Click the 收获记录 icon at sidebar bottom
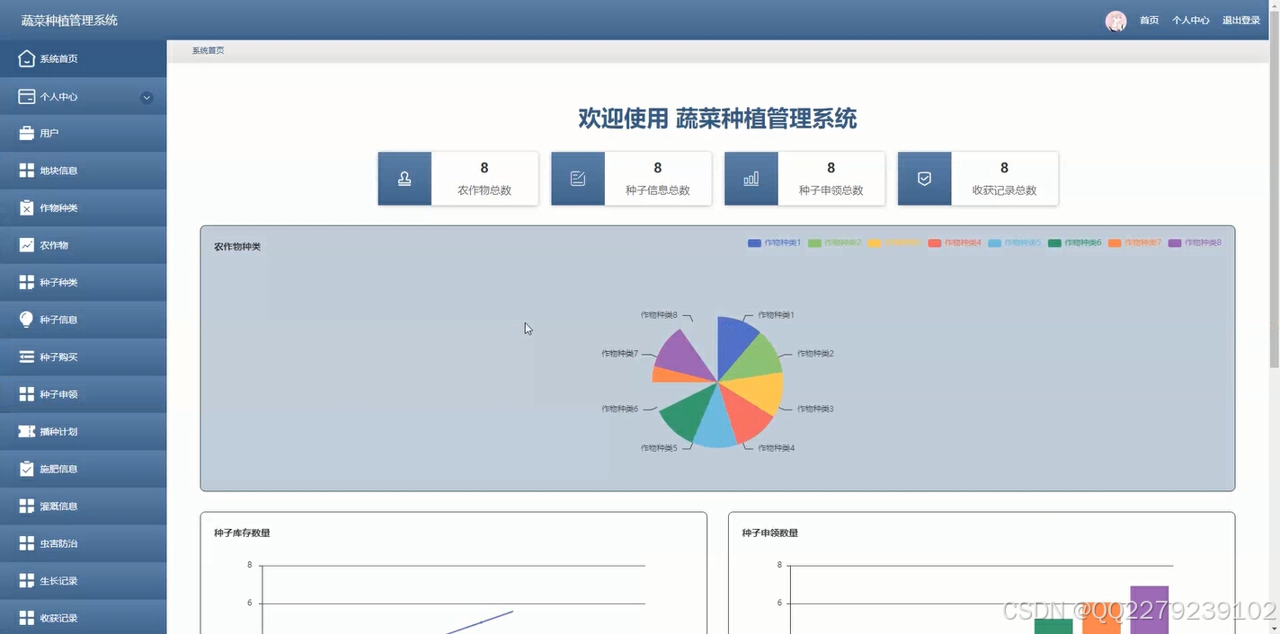This screenshot has width=1280, height=634. (26, 617)
